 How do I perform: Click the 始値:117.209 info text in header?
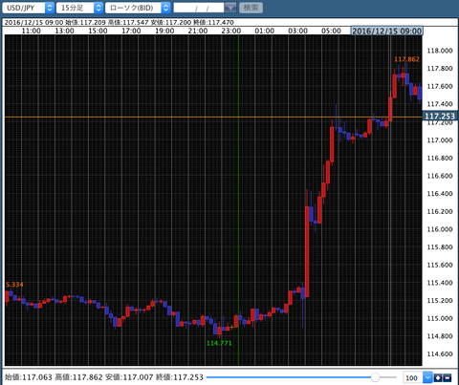coord(85,22)
